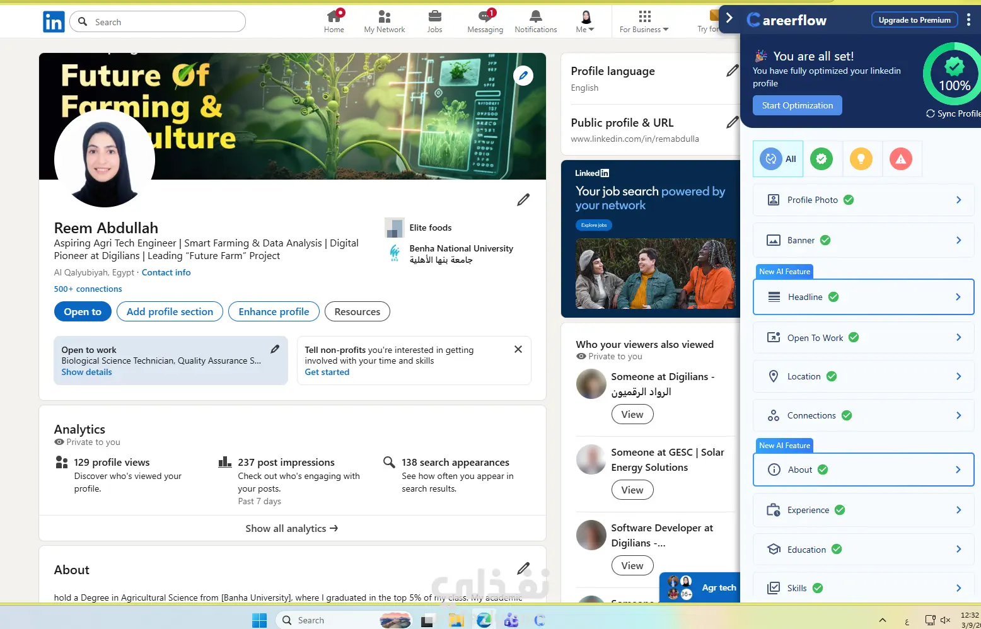Click Enhance profile button
Viewport: 981px width, 629px height.
[x=274, y=311]
